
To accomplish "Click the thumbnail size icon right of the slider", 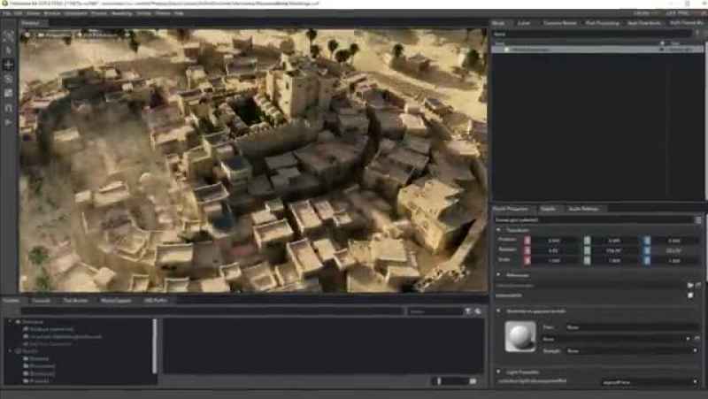I will 473,381.
